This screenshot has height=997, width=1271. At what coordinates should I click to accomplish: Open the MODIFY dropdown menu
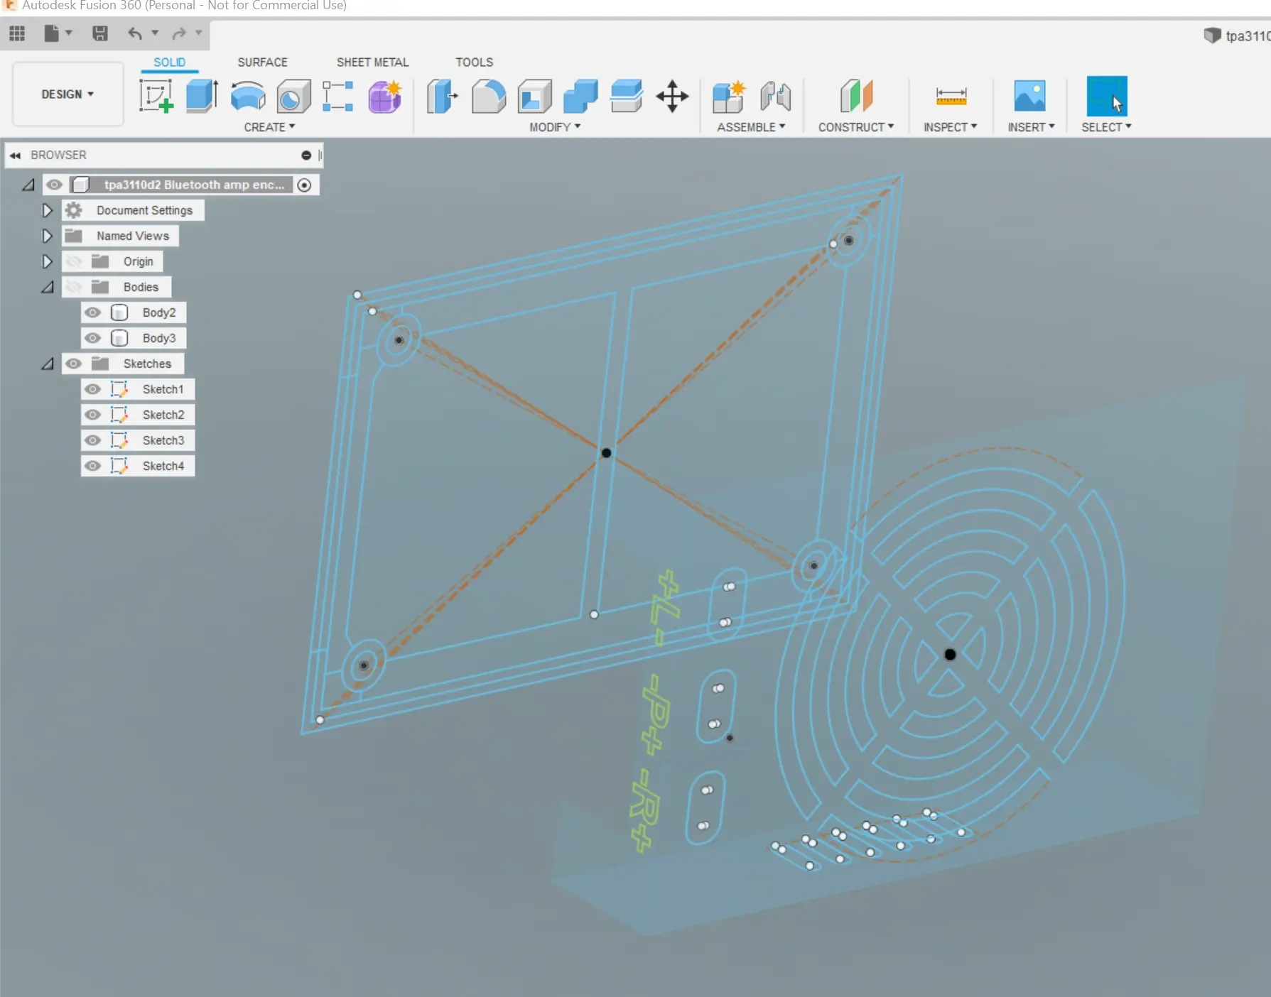tap(555, 126)
